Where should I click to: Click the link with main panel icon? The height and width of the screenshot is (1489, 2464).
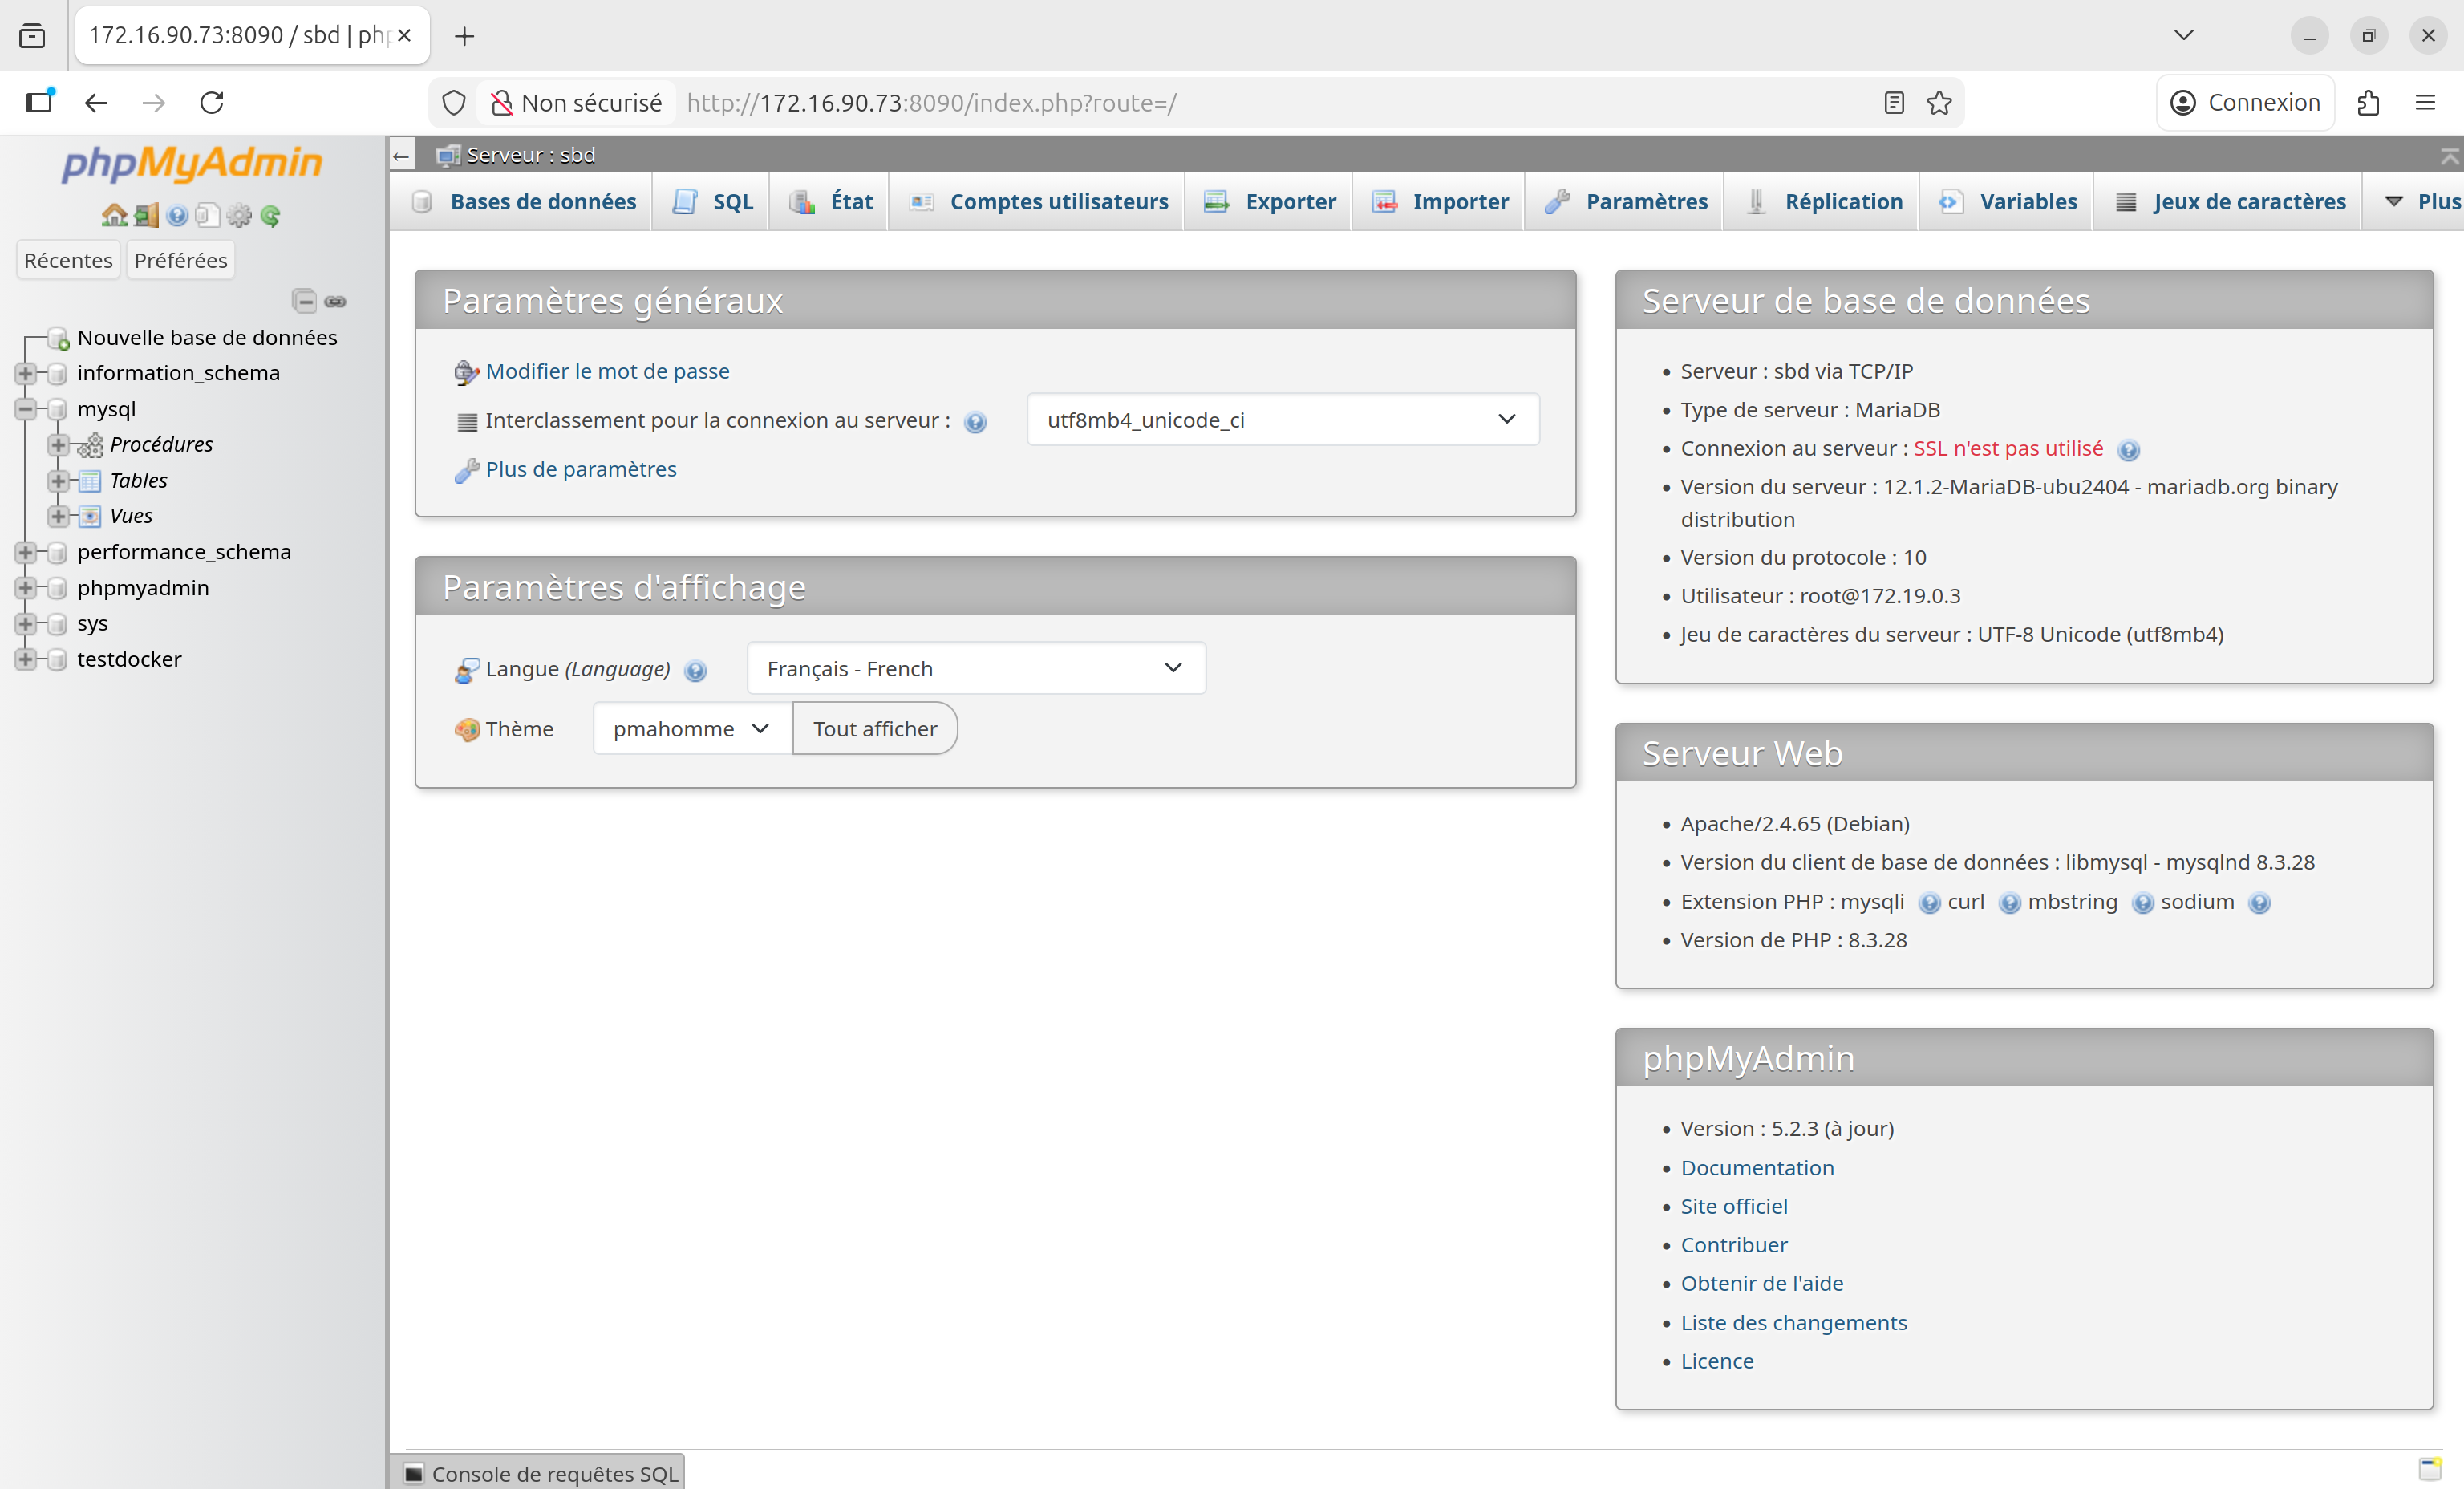[x=336, y=301]
